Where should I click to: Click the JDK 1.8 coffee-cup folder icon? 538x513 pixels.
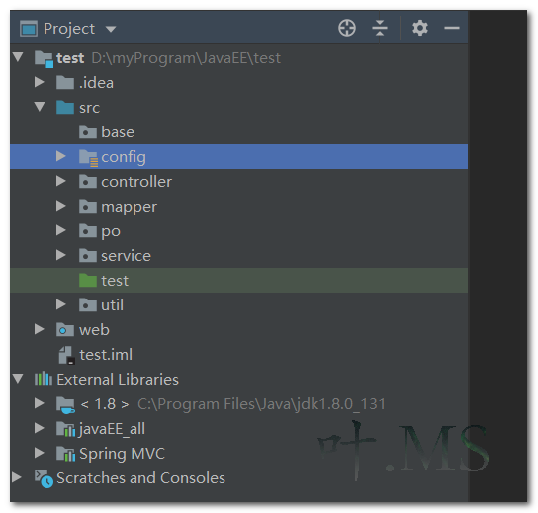[66, 405]
